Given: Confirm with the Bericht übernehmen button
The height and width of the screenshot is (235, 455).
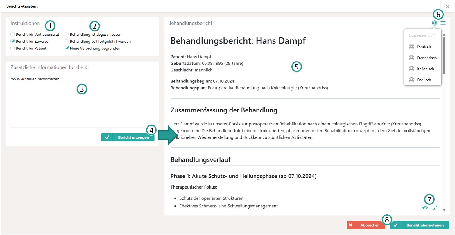Looking at the screenshot, I should 419,225.
